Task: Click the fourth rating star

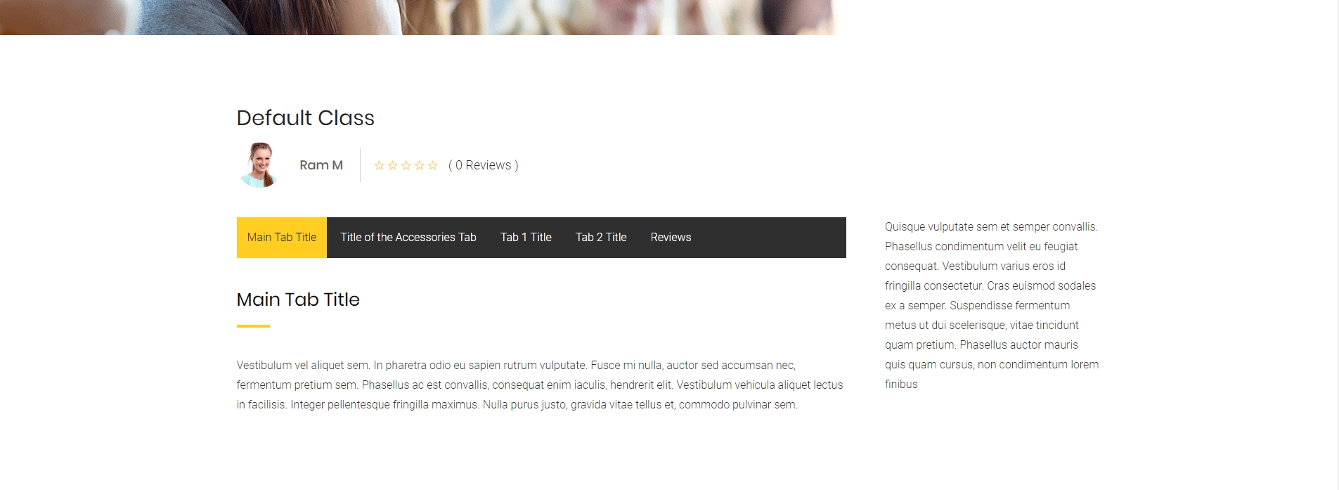Action: pos(419,165)
